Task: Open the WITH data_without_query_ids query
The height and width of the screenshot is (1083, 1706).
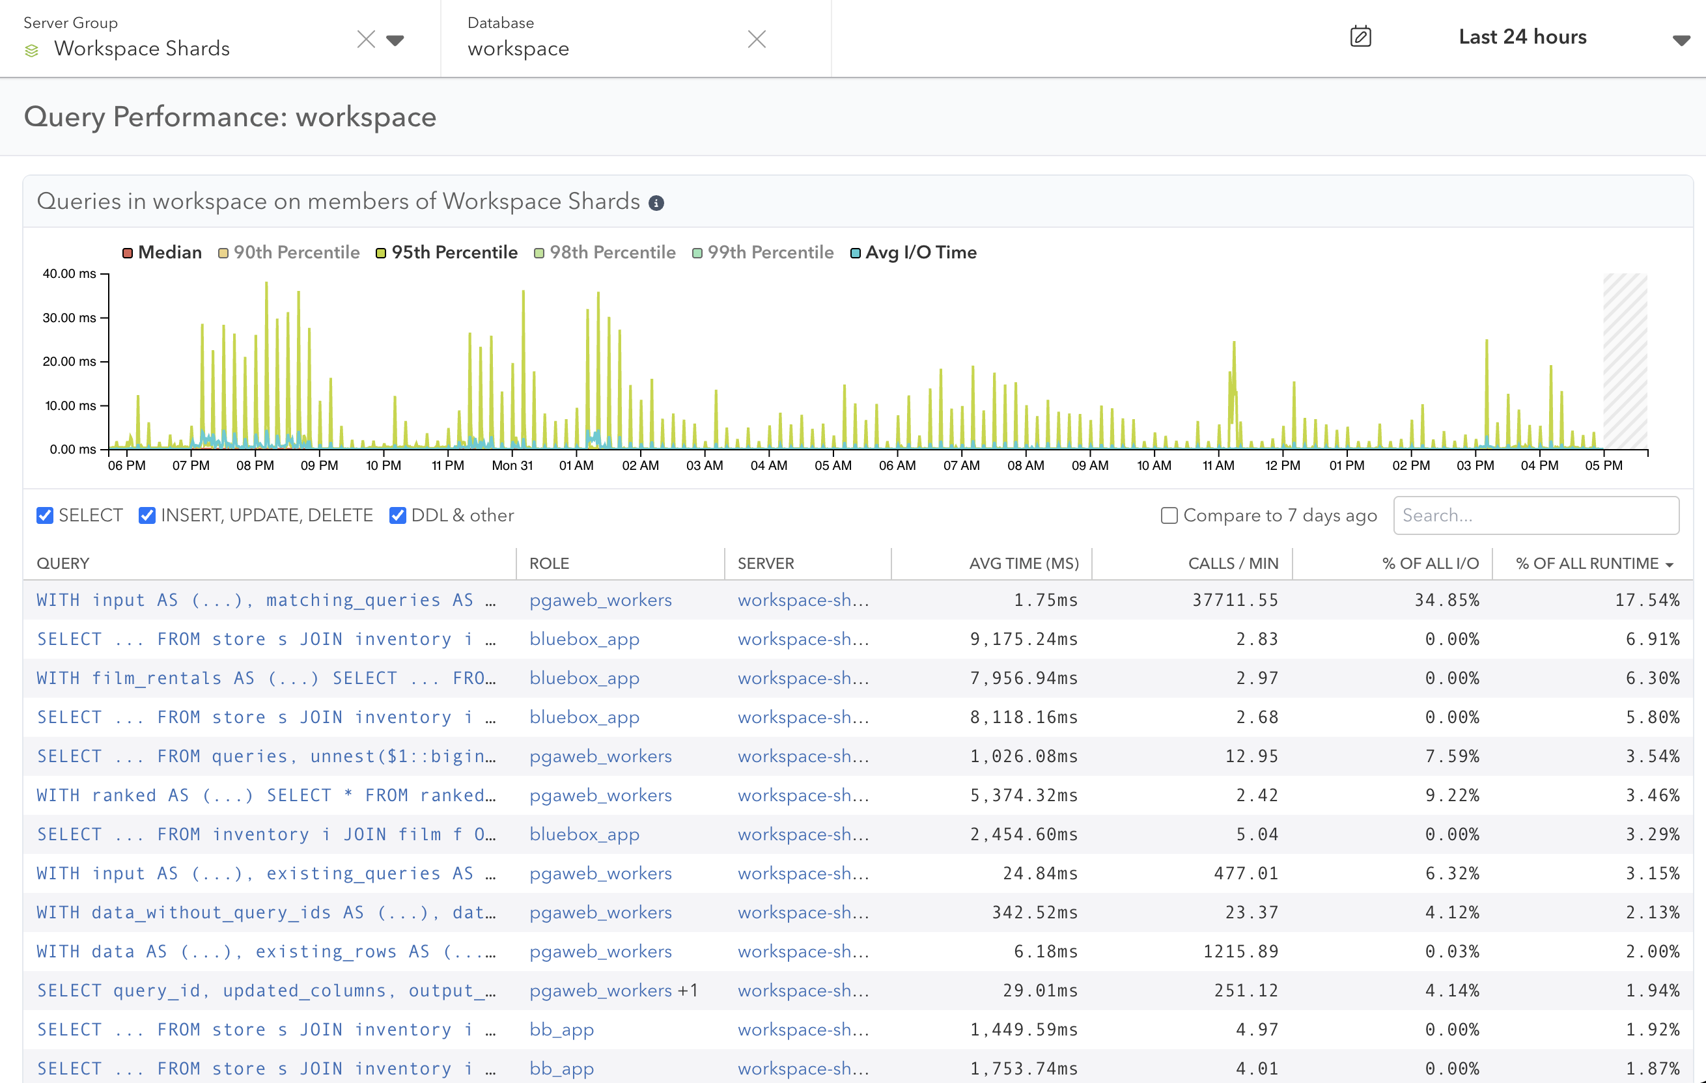Action: [266, 912]
